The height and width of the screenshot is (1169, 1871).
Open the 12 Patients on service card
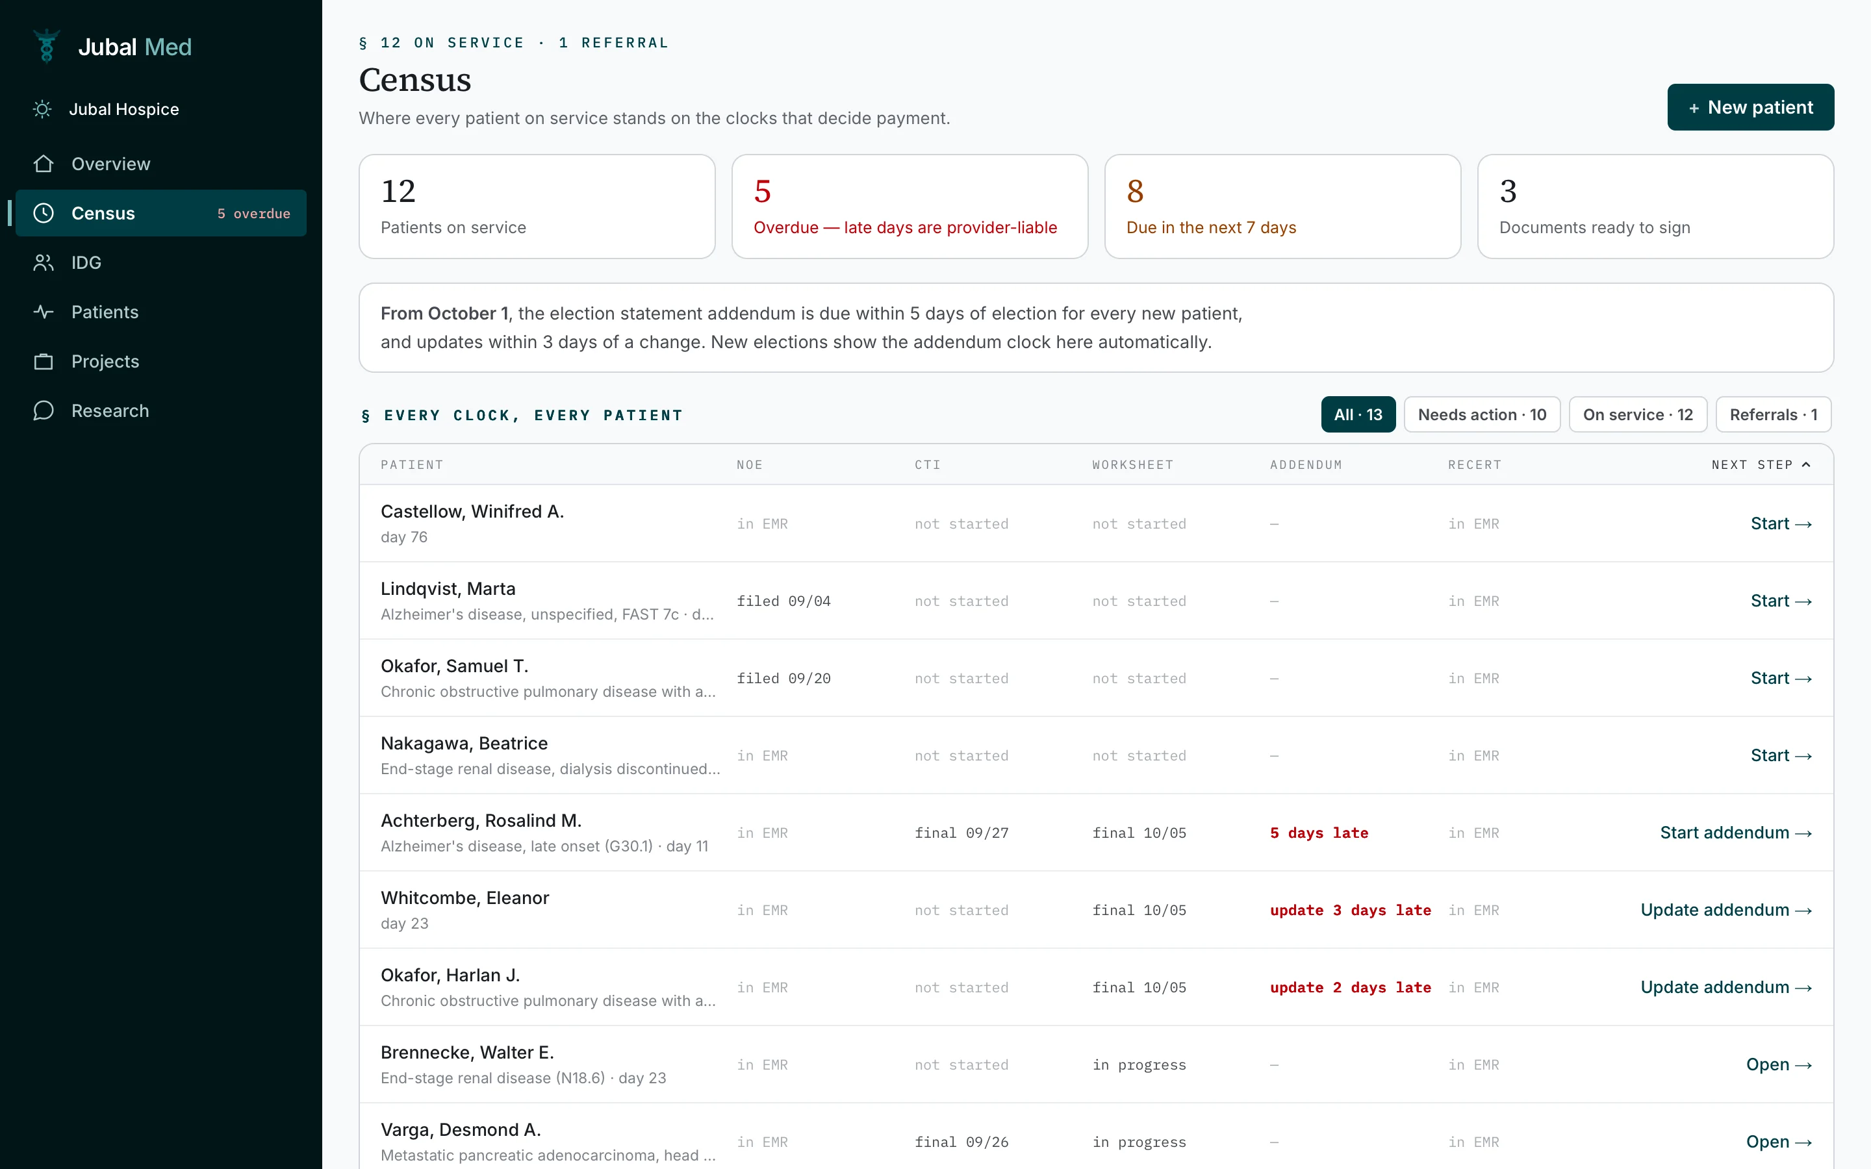[537, 207]
